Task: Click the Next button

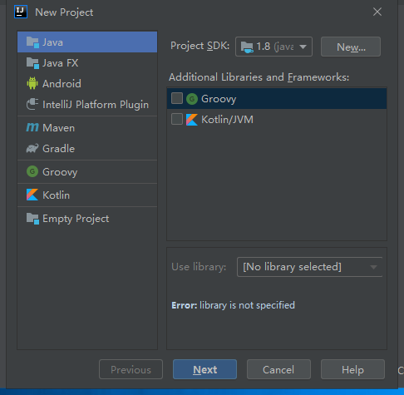Action: tap(204, 369)
